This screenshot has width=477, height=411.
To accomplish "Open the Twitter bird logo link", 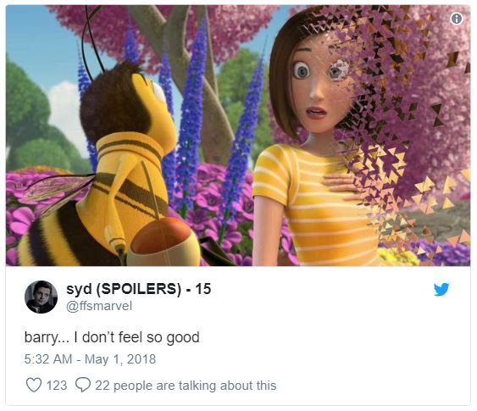I will (441, 289).
